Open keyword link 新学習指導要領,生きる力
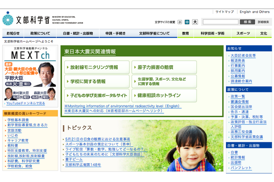This screenshot has height=182, width=274. point(27,125)
